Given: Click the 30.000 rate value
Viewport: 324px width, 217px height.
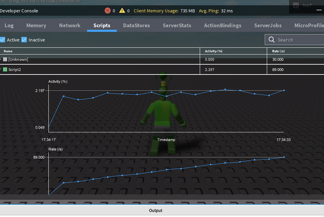Looking at the screenshot, I should 278,59.
